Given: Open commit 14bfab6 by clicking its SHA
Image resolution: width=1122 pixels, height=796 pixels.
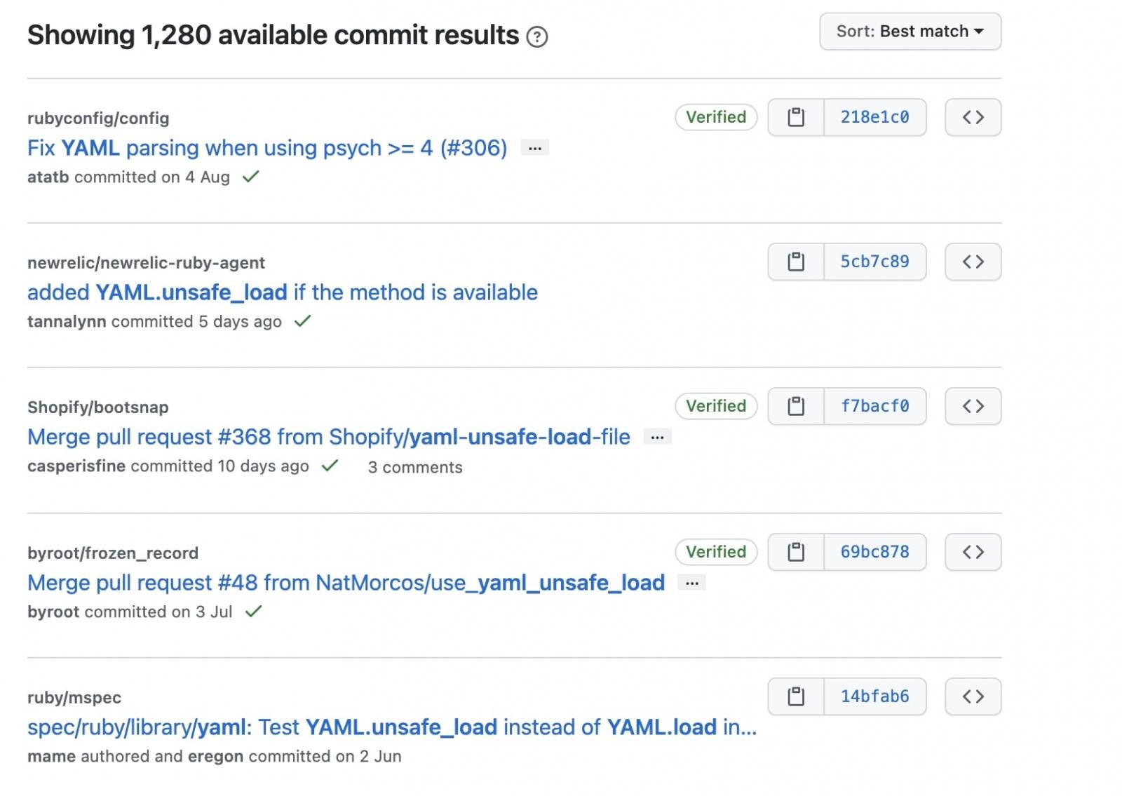Looking at the screenshot, I should (874, 696).
